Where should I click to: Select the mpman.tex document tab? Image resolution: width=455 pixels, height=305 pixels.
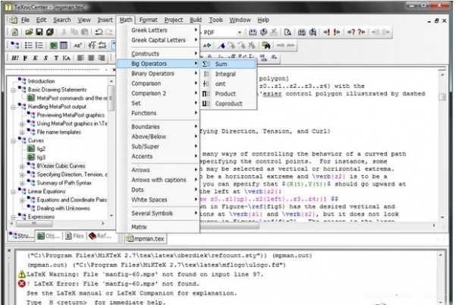tap(148, 237)
